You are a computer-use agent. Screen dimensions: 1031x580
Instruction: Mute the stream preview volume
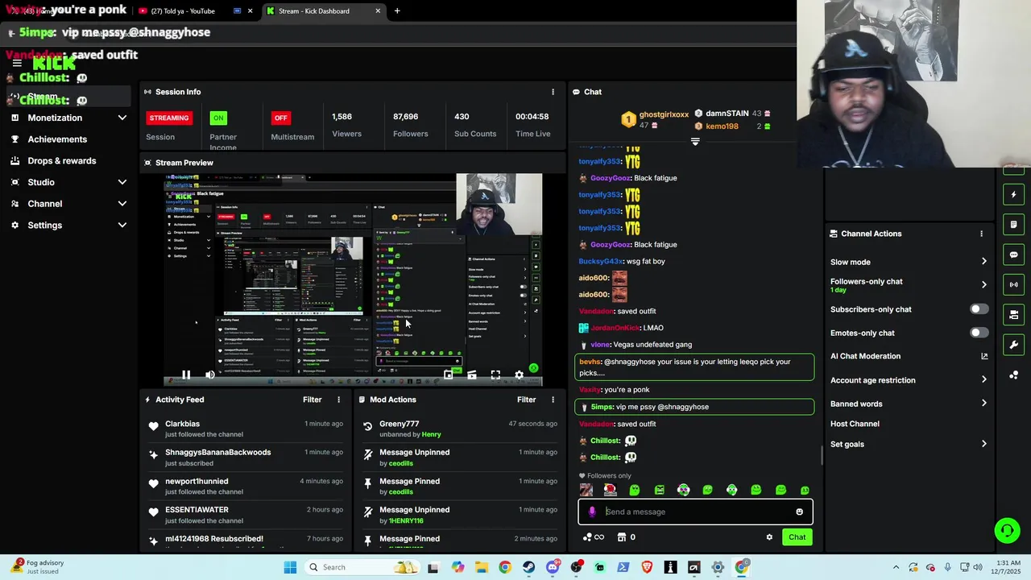(210, 375)
